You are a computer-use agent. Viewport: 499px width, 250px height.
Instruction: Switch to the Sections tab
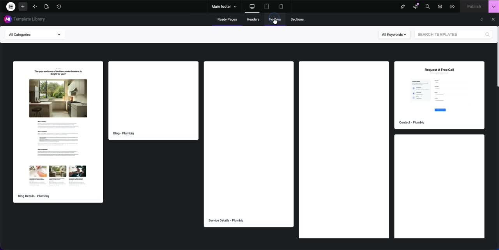[x=297, y=19]
